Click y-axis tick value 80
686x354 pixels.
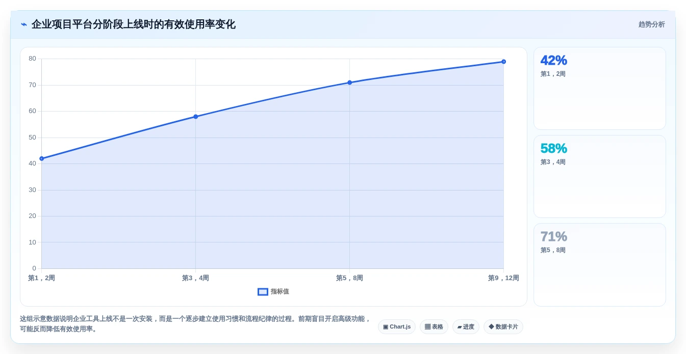pyautogui.click(x=32, y=59)
